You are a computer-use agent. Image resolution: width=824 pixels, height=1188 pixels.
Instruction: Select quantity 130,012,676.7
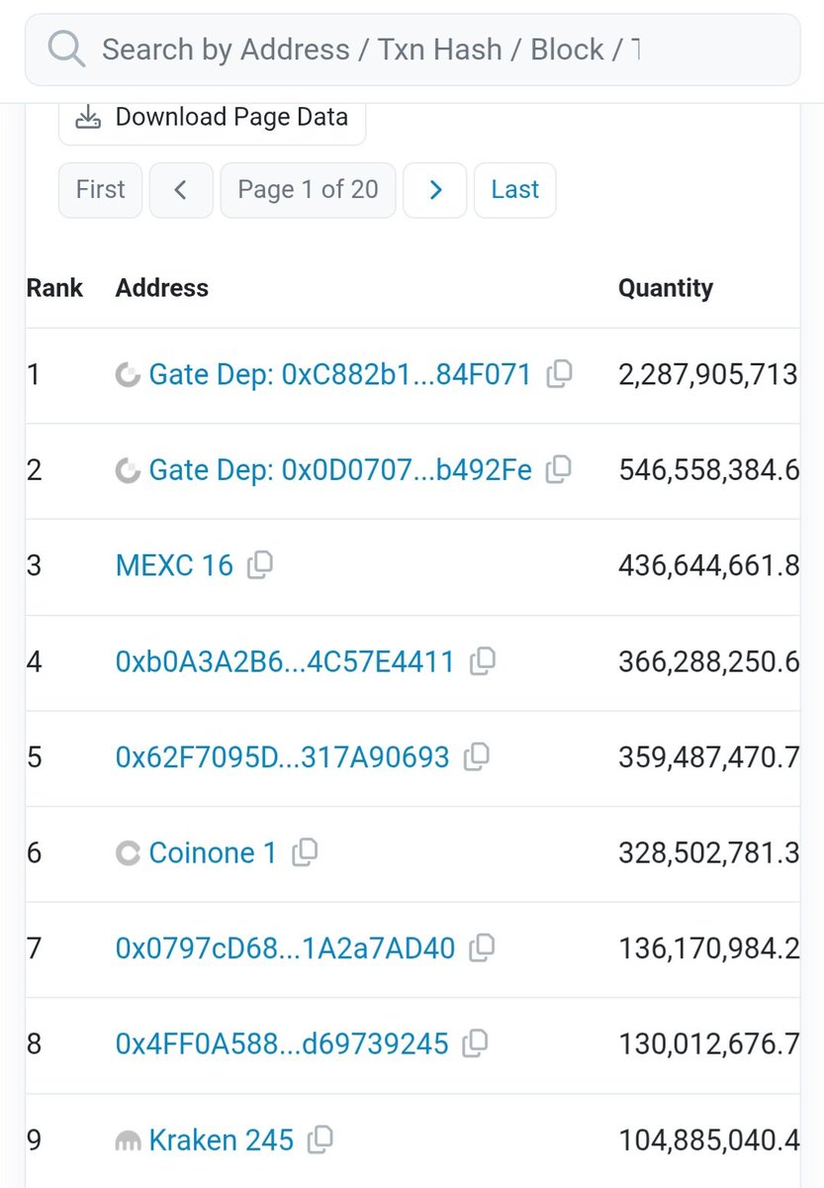click(709, 1043)
